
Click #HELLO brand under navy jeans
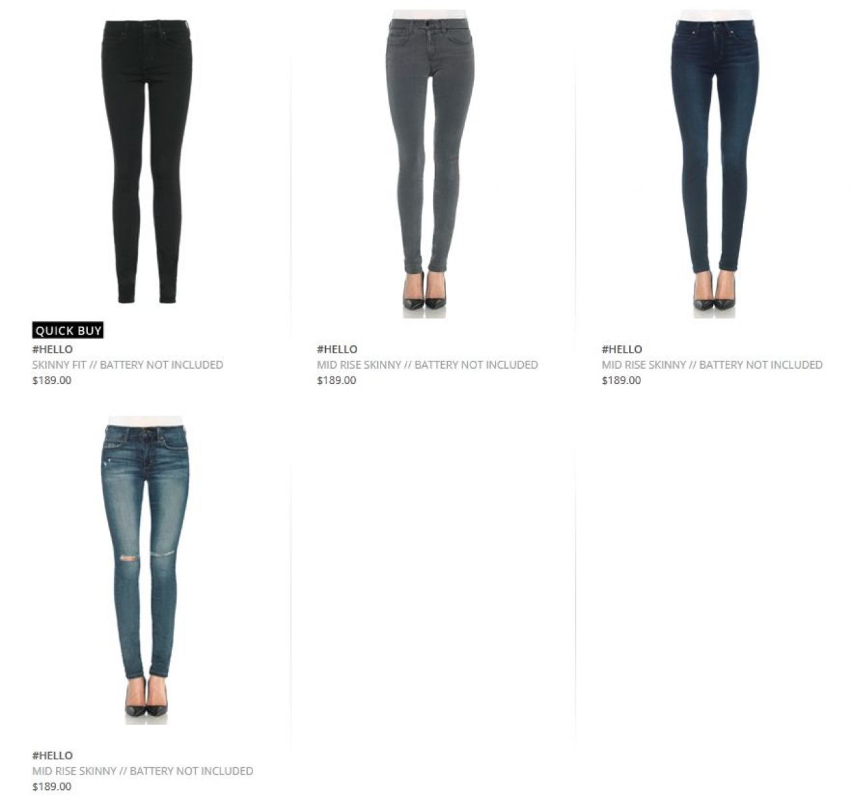pos(622,349)
